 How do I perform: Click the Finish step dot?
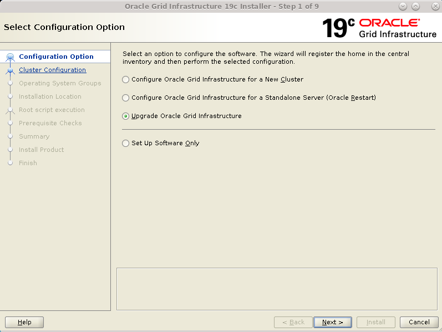[11, 163]
